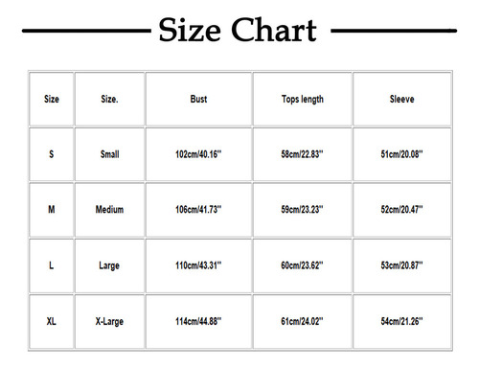Screen dimensions: 479x368
Task: Select the Bust column header
Action: 198,99
